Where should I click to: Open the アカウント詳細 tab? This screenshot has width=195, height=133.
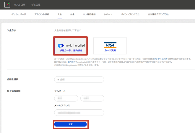42,14
